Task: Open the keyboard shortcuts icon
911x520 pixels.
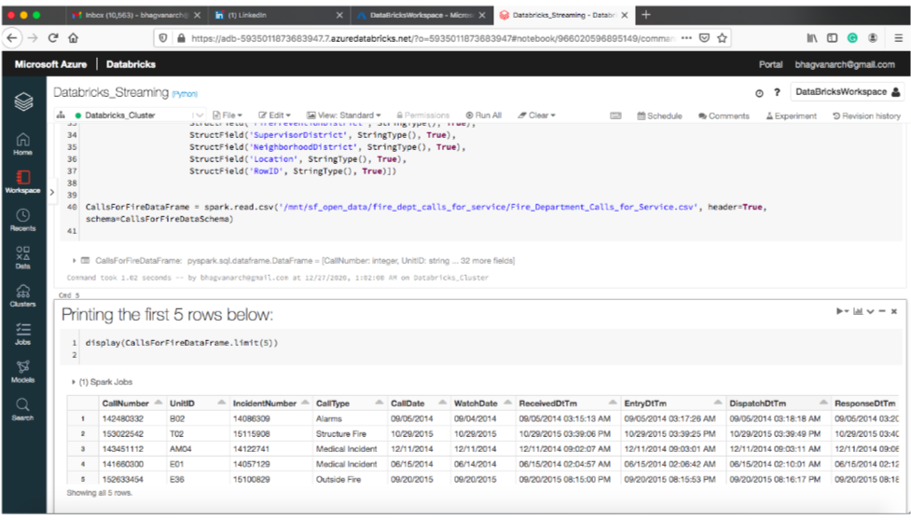Action: point(615,116)
